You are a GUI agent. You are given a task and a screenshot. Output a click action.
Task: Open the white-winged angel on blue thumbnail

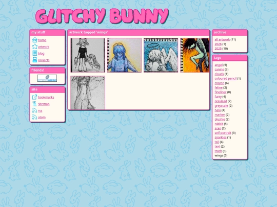pos(161,55)
